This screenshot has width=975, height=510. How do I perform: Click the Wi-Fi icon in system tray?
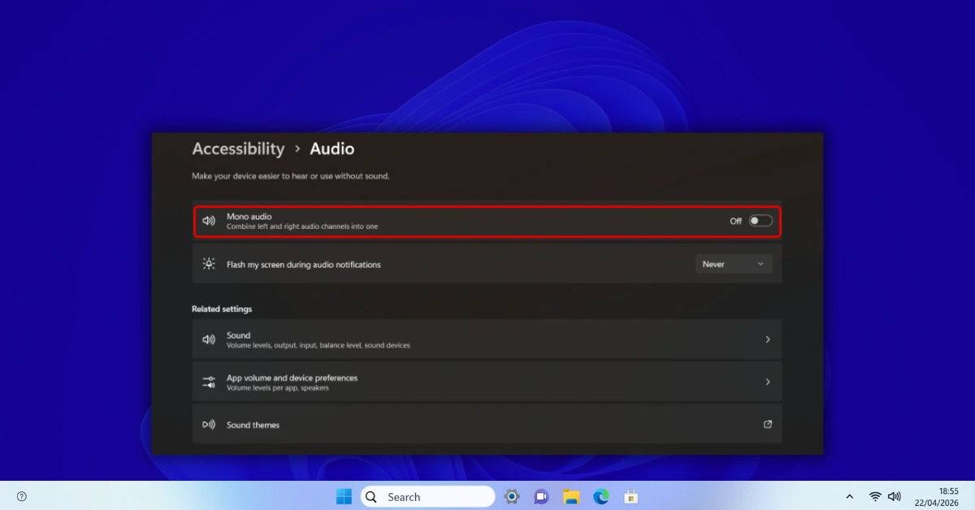click(x=876, y=495)
